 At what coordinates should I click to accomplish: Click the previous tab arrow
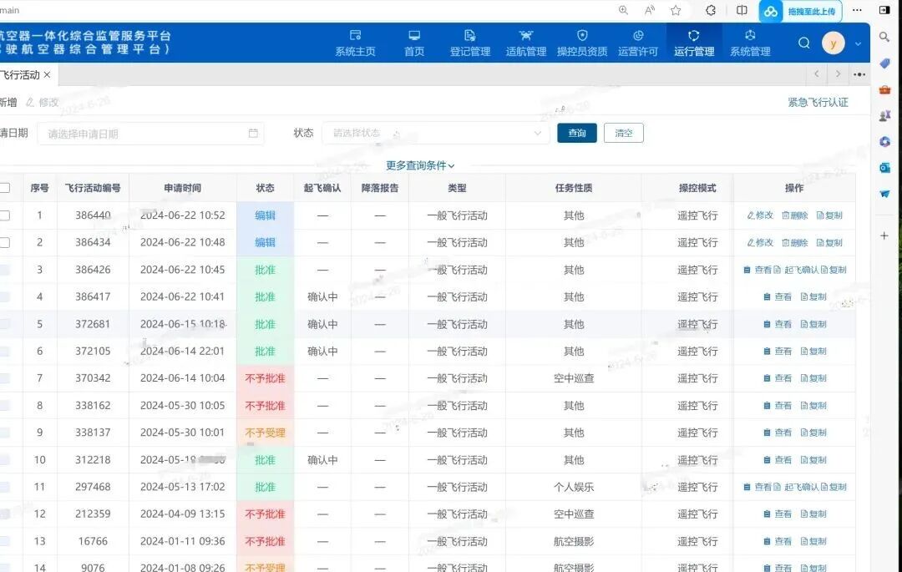click(x=817, y=74)
